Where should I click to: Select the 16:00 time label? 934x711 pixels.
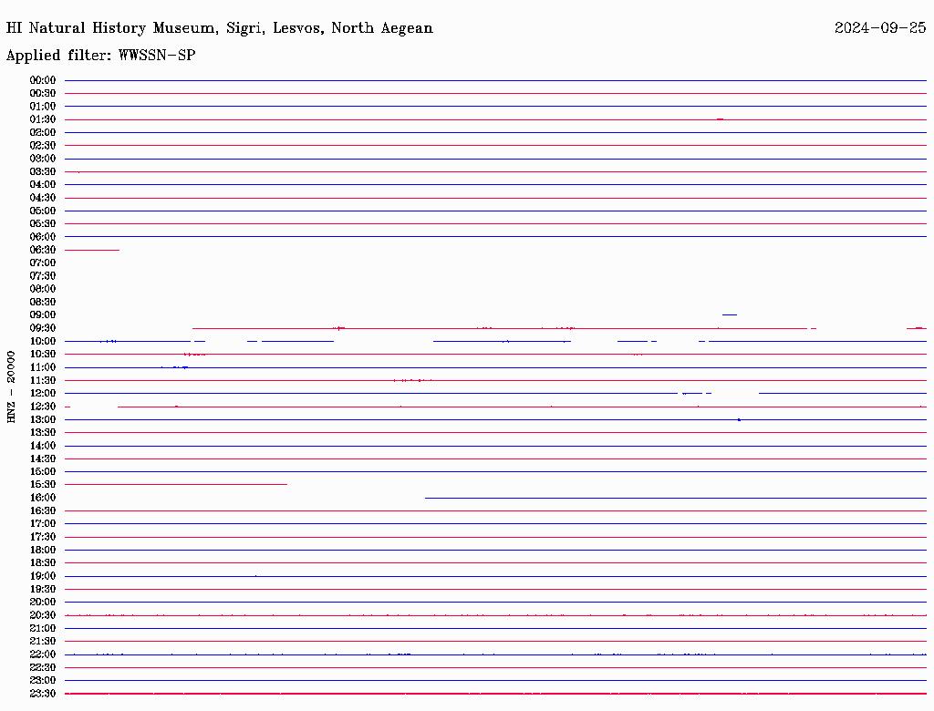tap(43, 498)
